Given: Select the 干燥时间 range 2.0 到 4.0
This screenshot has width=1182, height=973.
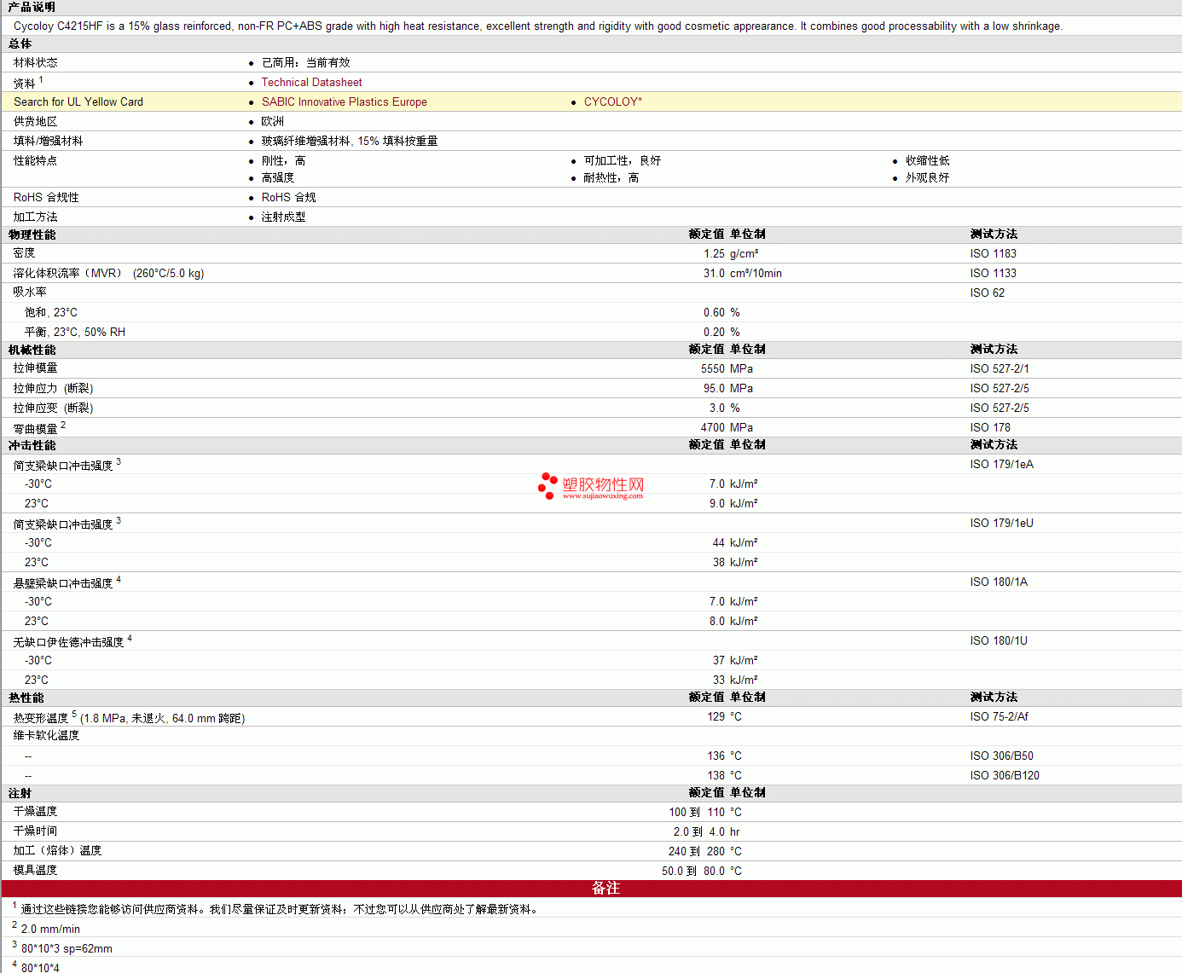Looking at the screenshot, I should click(x=699, y=831).
